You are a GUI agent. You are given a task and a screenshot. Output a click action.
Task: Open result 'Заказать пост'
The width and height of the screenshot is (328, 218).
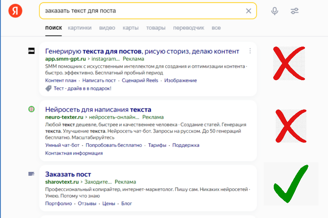(68, 174)
